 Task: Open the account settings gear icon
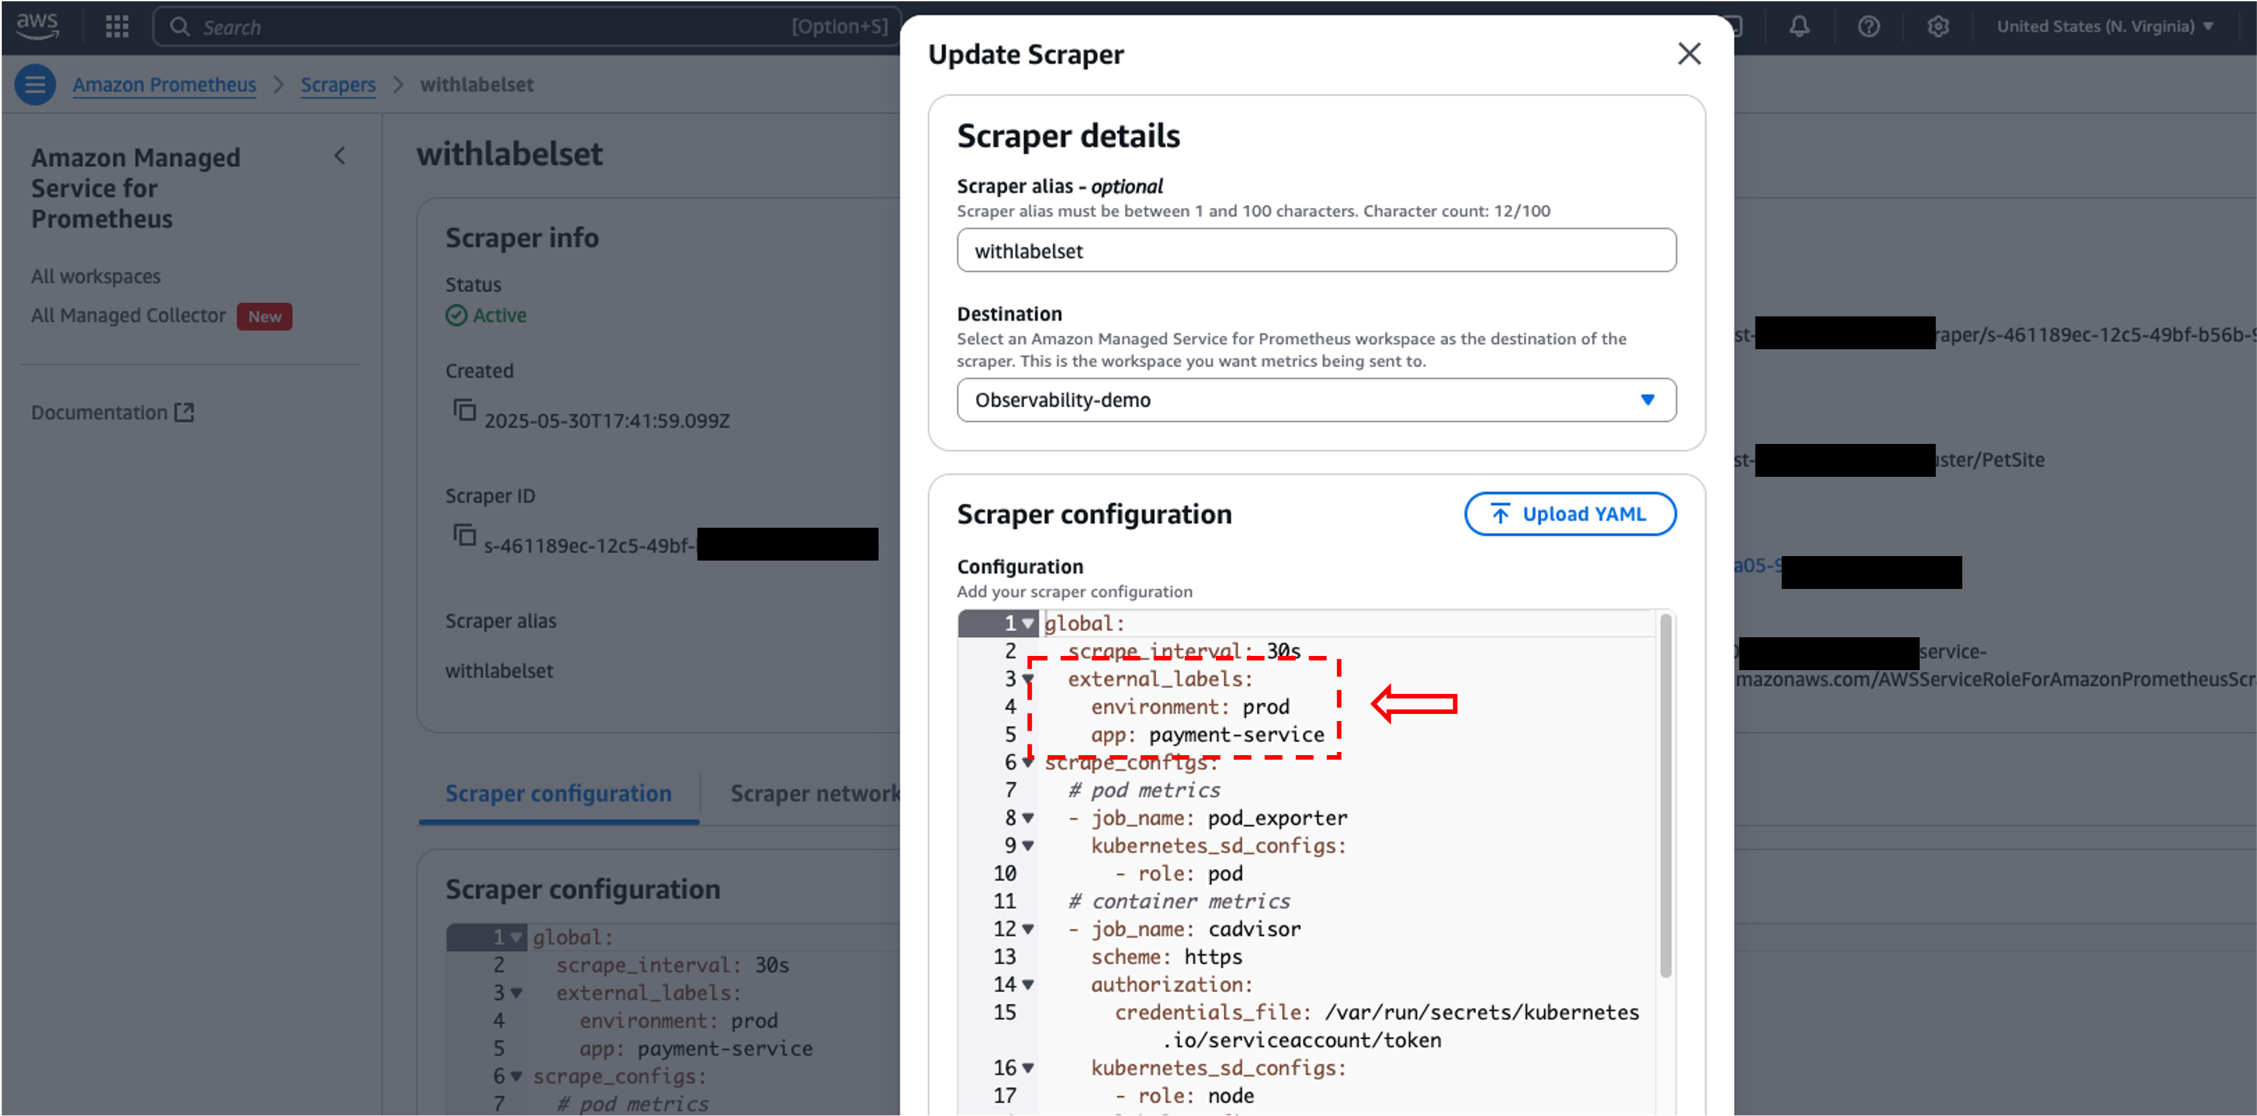tap(1939, 26)
